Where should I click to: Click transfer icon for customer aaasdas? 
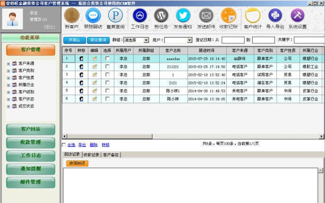click(81, 59)
